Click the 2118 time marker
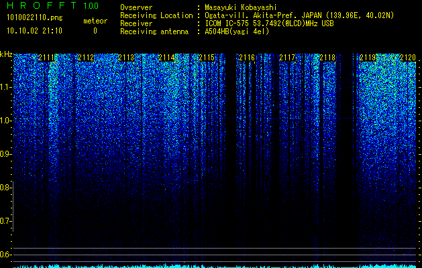This screenshot has width=422, height=268. [327, 58]
